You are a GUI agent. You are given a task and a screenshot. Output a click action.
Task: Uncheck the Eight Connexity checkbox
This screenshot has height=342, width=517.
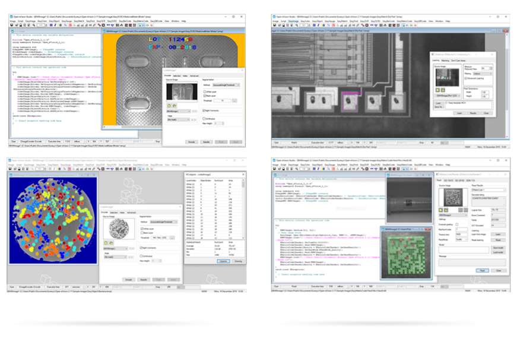(204, 110)
